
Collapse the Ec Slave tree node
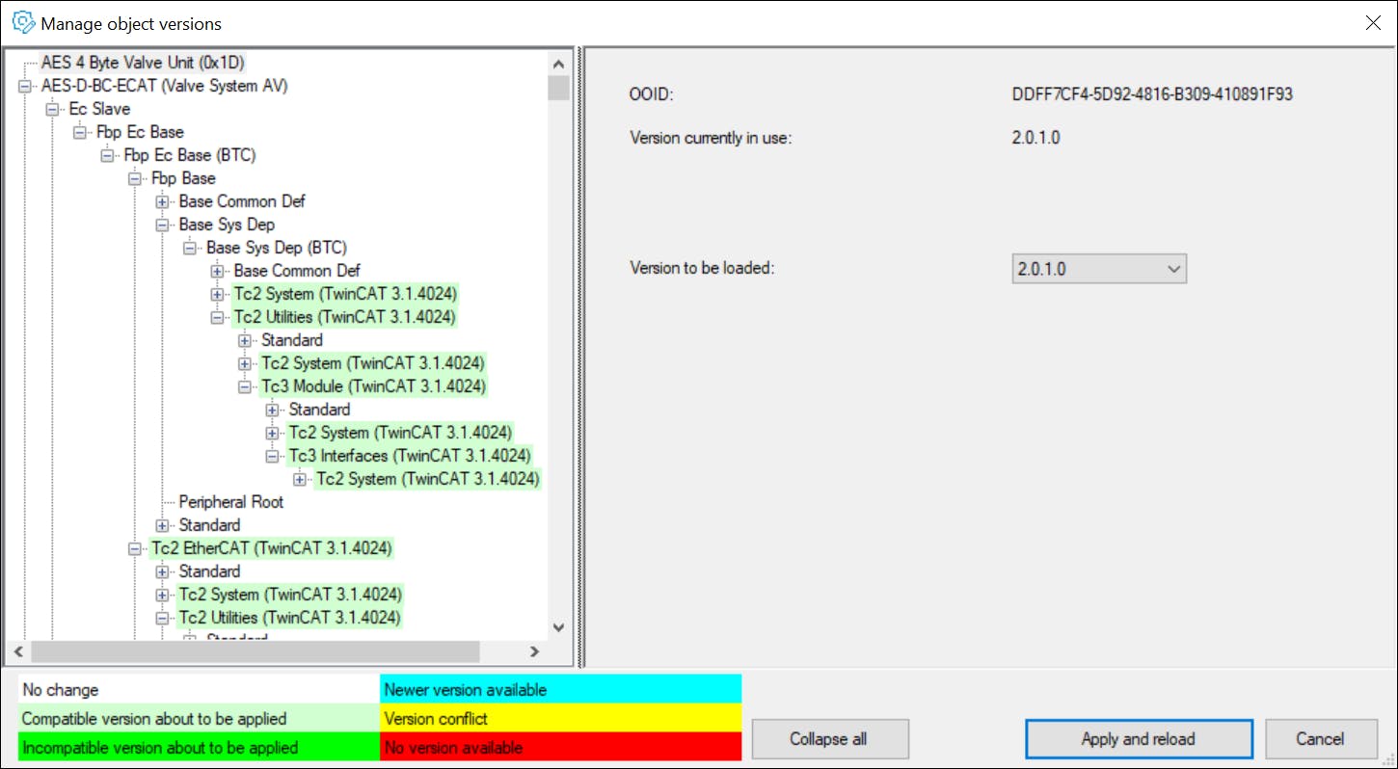[x=52, y=109]
